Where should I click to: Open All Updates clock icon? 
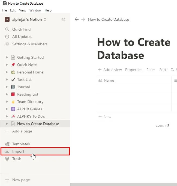coord(7,37)
